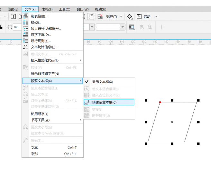Click the link frames icon beside 链接
This screenshot has width=211, height=193.
click(x=87, y=109)
